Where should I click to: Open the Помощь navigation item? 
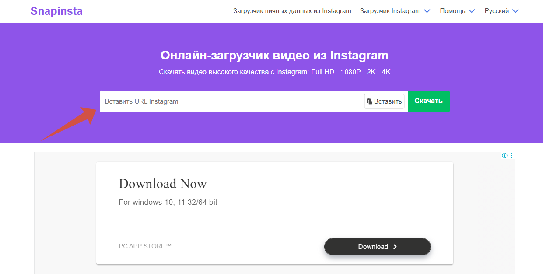[453, 11]
